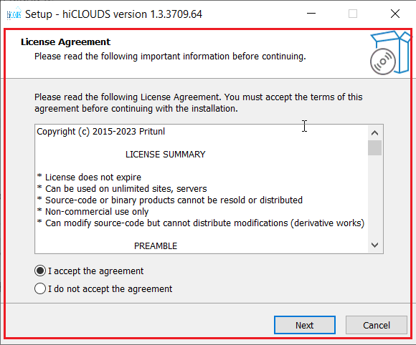
Task: Click the Cancel button
Action: click(x=377, y=325)
